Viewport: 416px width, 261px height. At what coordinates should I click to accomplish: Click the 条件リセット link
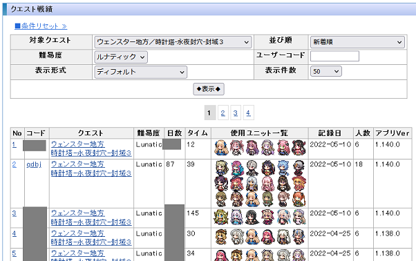tap(41, 26)
